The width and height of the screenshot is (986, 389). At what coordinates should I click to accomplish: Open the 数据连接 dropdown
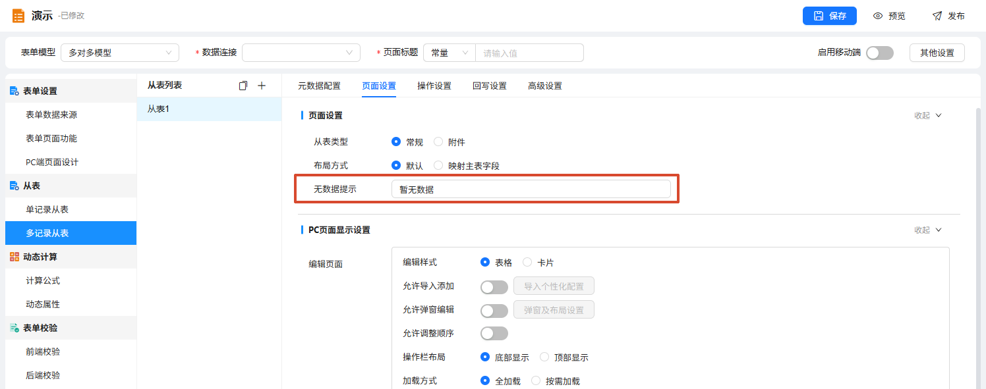pyautogui.click(x=301, y=53)
